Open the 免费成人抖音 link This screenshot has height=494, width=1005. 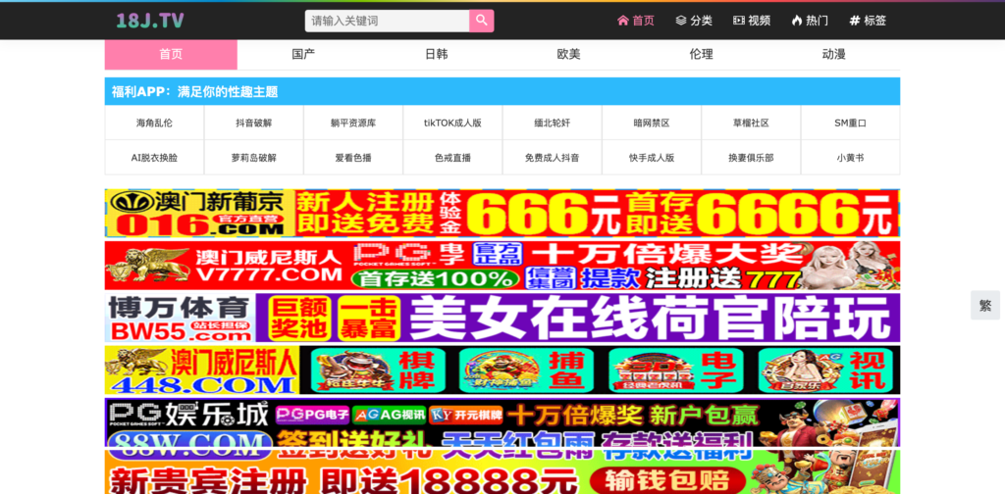552,158
